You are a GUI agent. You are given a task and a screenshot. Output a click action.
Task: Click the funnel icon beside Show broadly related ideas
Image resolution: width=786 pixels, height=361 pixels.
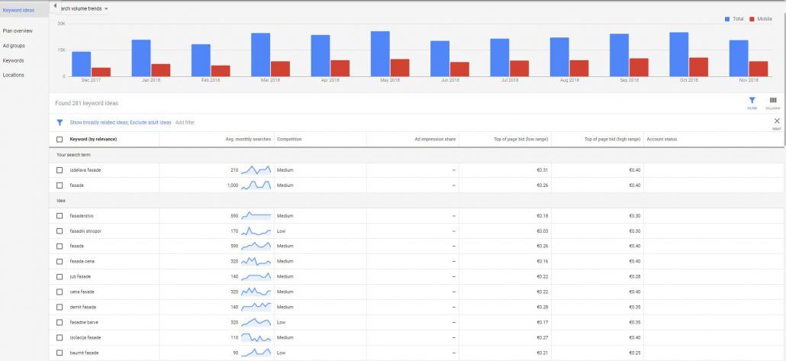[60, 122]
